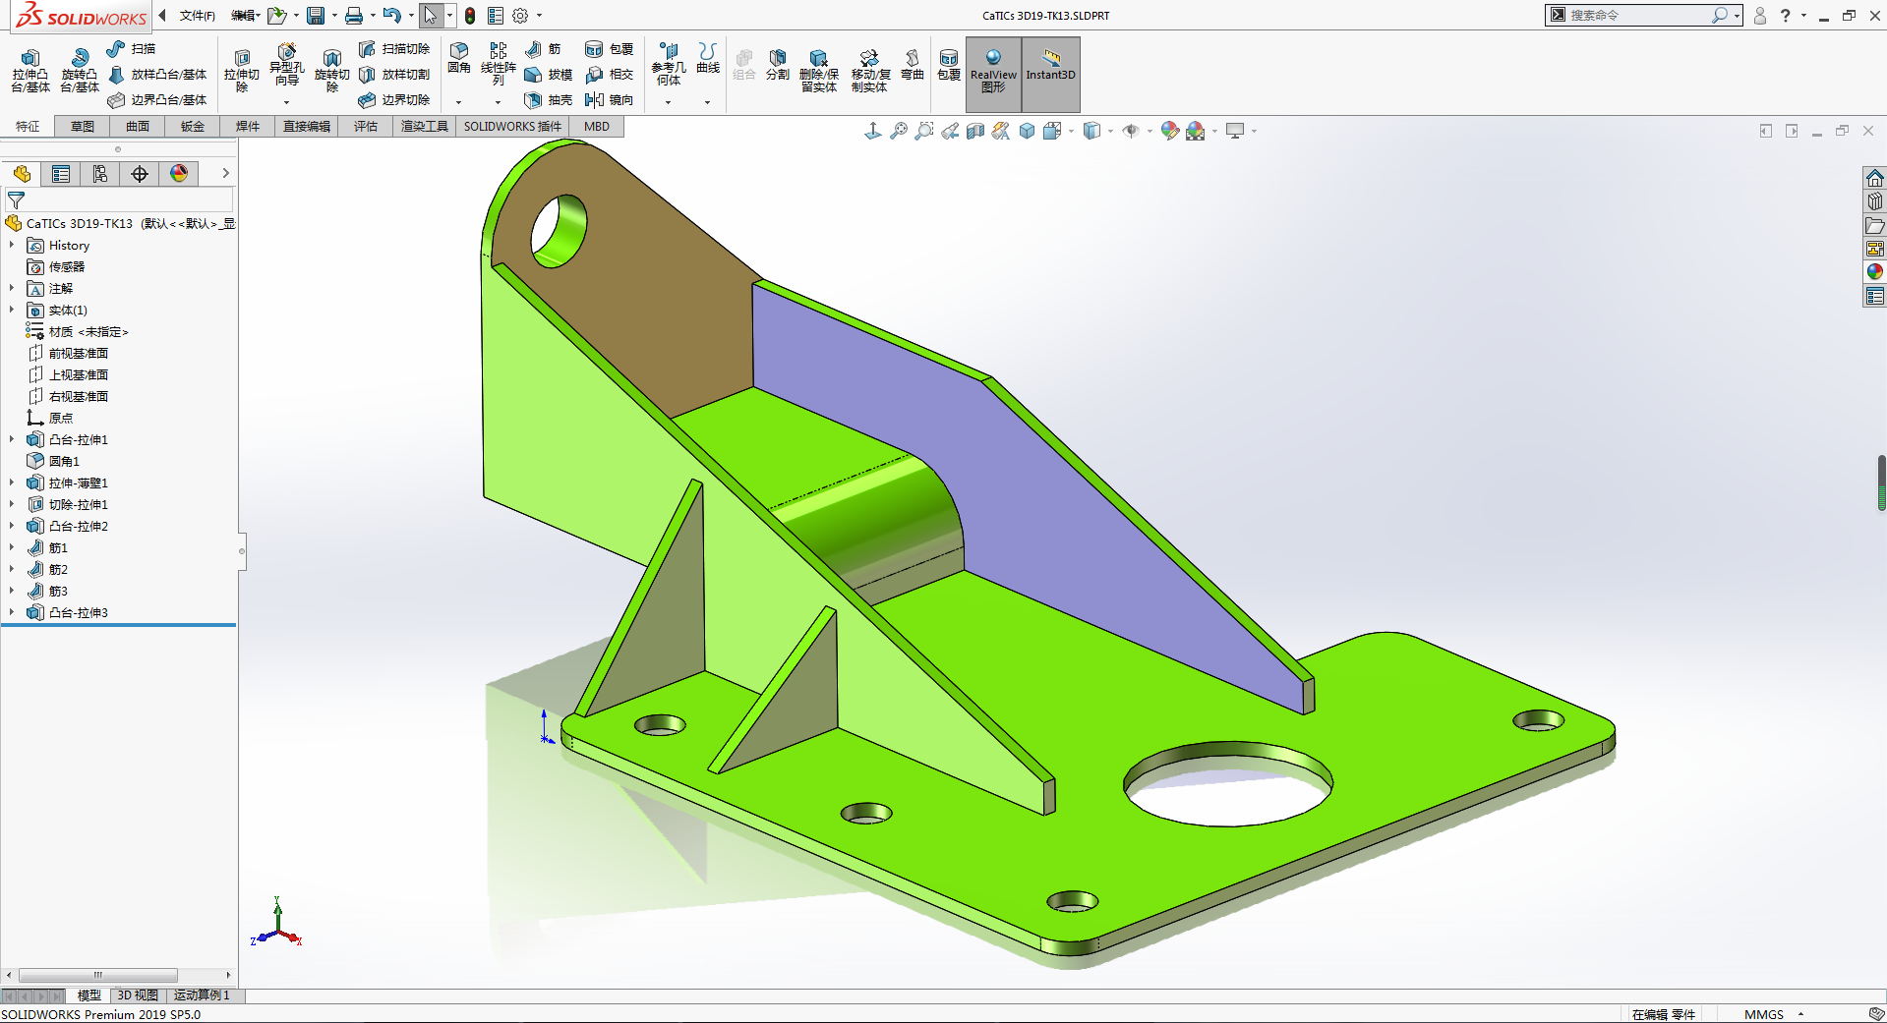Viewport: 1887px width, 1023px height.
Task: Open the ConfigurationManager tab icon
Action: (100, 174)
